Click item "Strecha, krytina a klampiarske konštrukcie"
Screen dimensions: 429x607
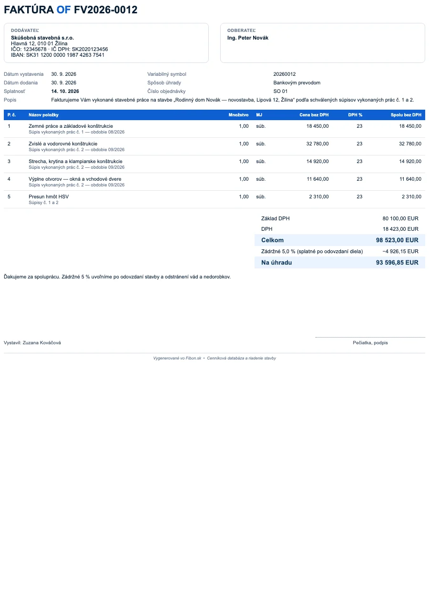75,161
